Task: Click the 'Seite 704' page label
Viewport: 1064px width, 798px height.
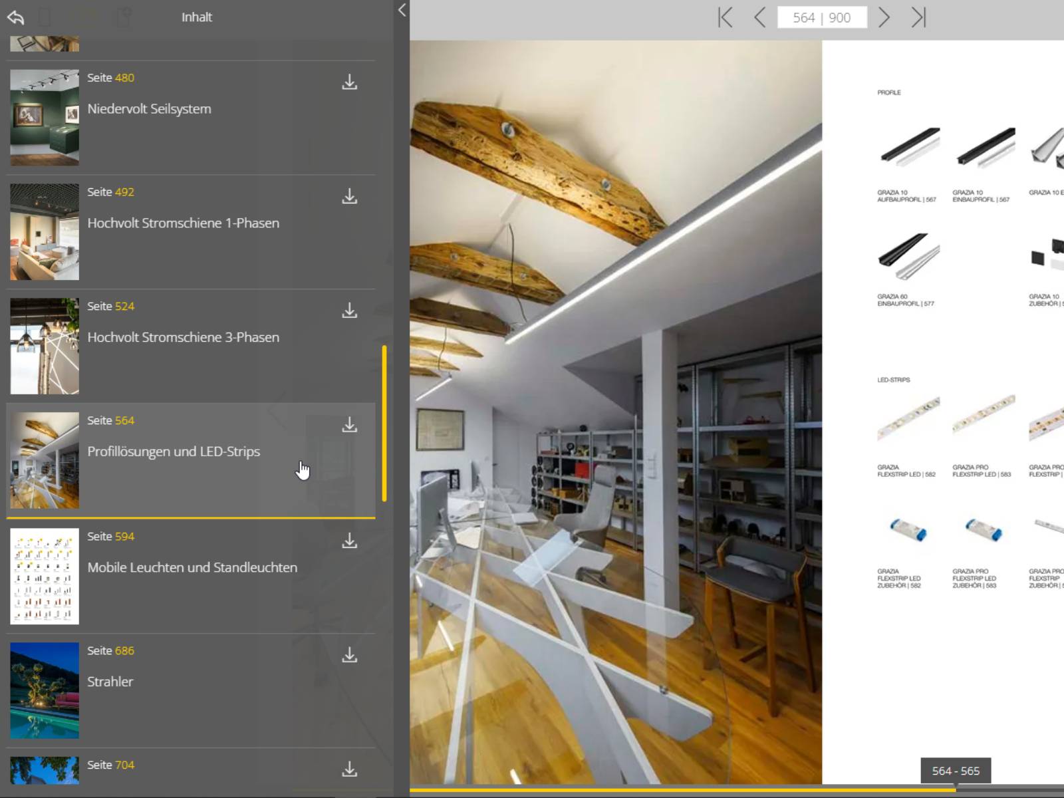Action: click(x=110, y=765)
